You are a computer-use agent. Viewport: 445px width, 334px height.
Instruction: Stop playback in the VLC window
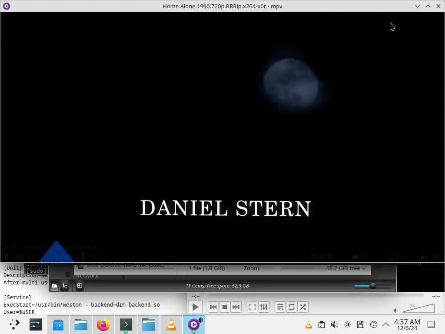225,307
